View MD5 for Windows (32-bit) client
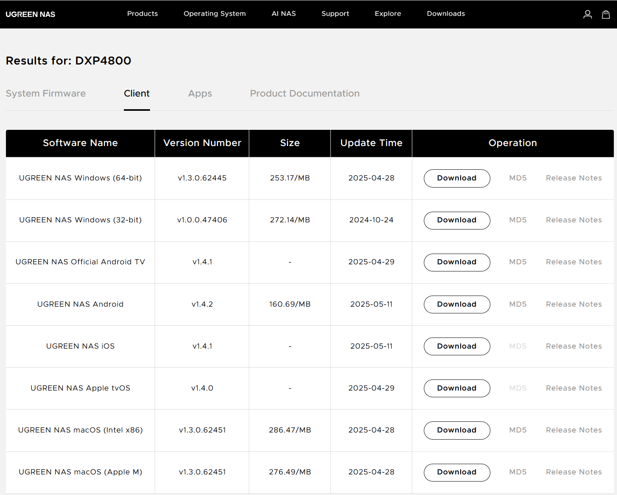Image resolution: width=617 pixels, height=495 pixels. (x=518, y=220)
